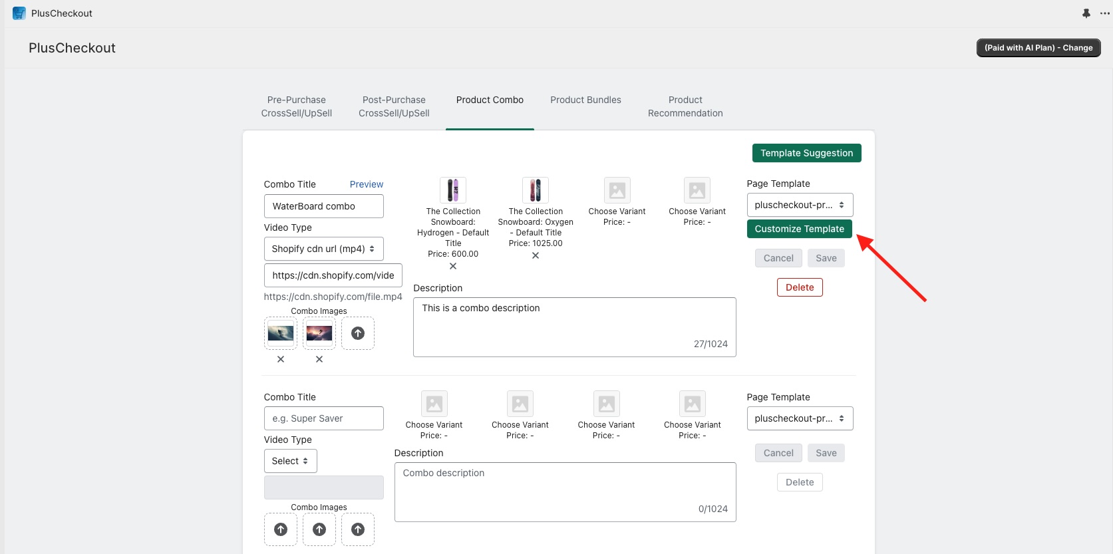Delete the first surfing combo image
Viewport: 1113px width, 554px height.
pyautogui.click(x=281, y=359)
